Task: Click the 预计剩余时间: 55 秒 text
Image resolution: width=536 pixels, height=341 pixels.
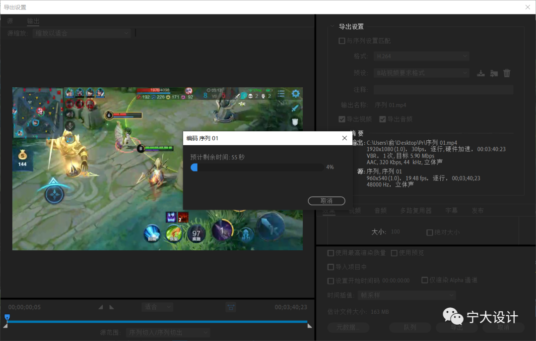Action: (x=217, y=157)
